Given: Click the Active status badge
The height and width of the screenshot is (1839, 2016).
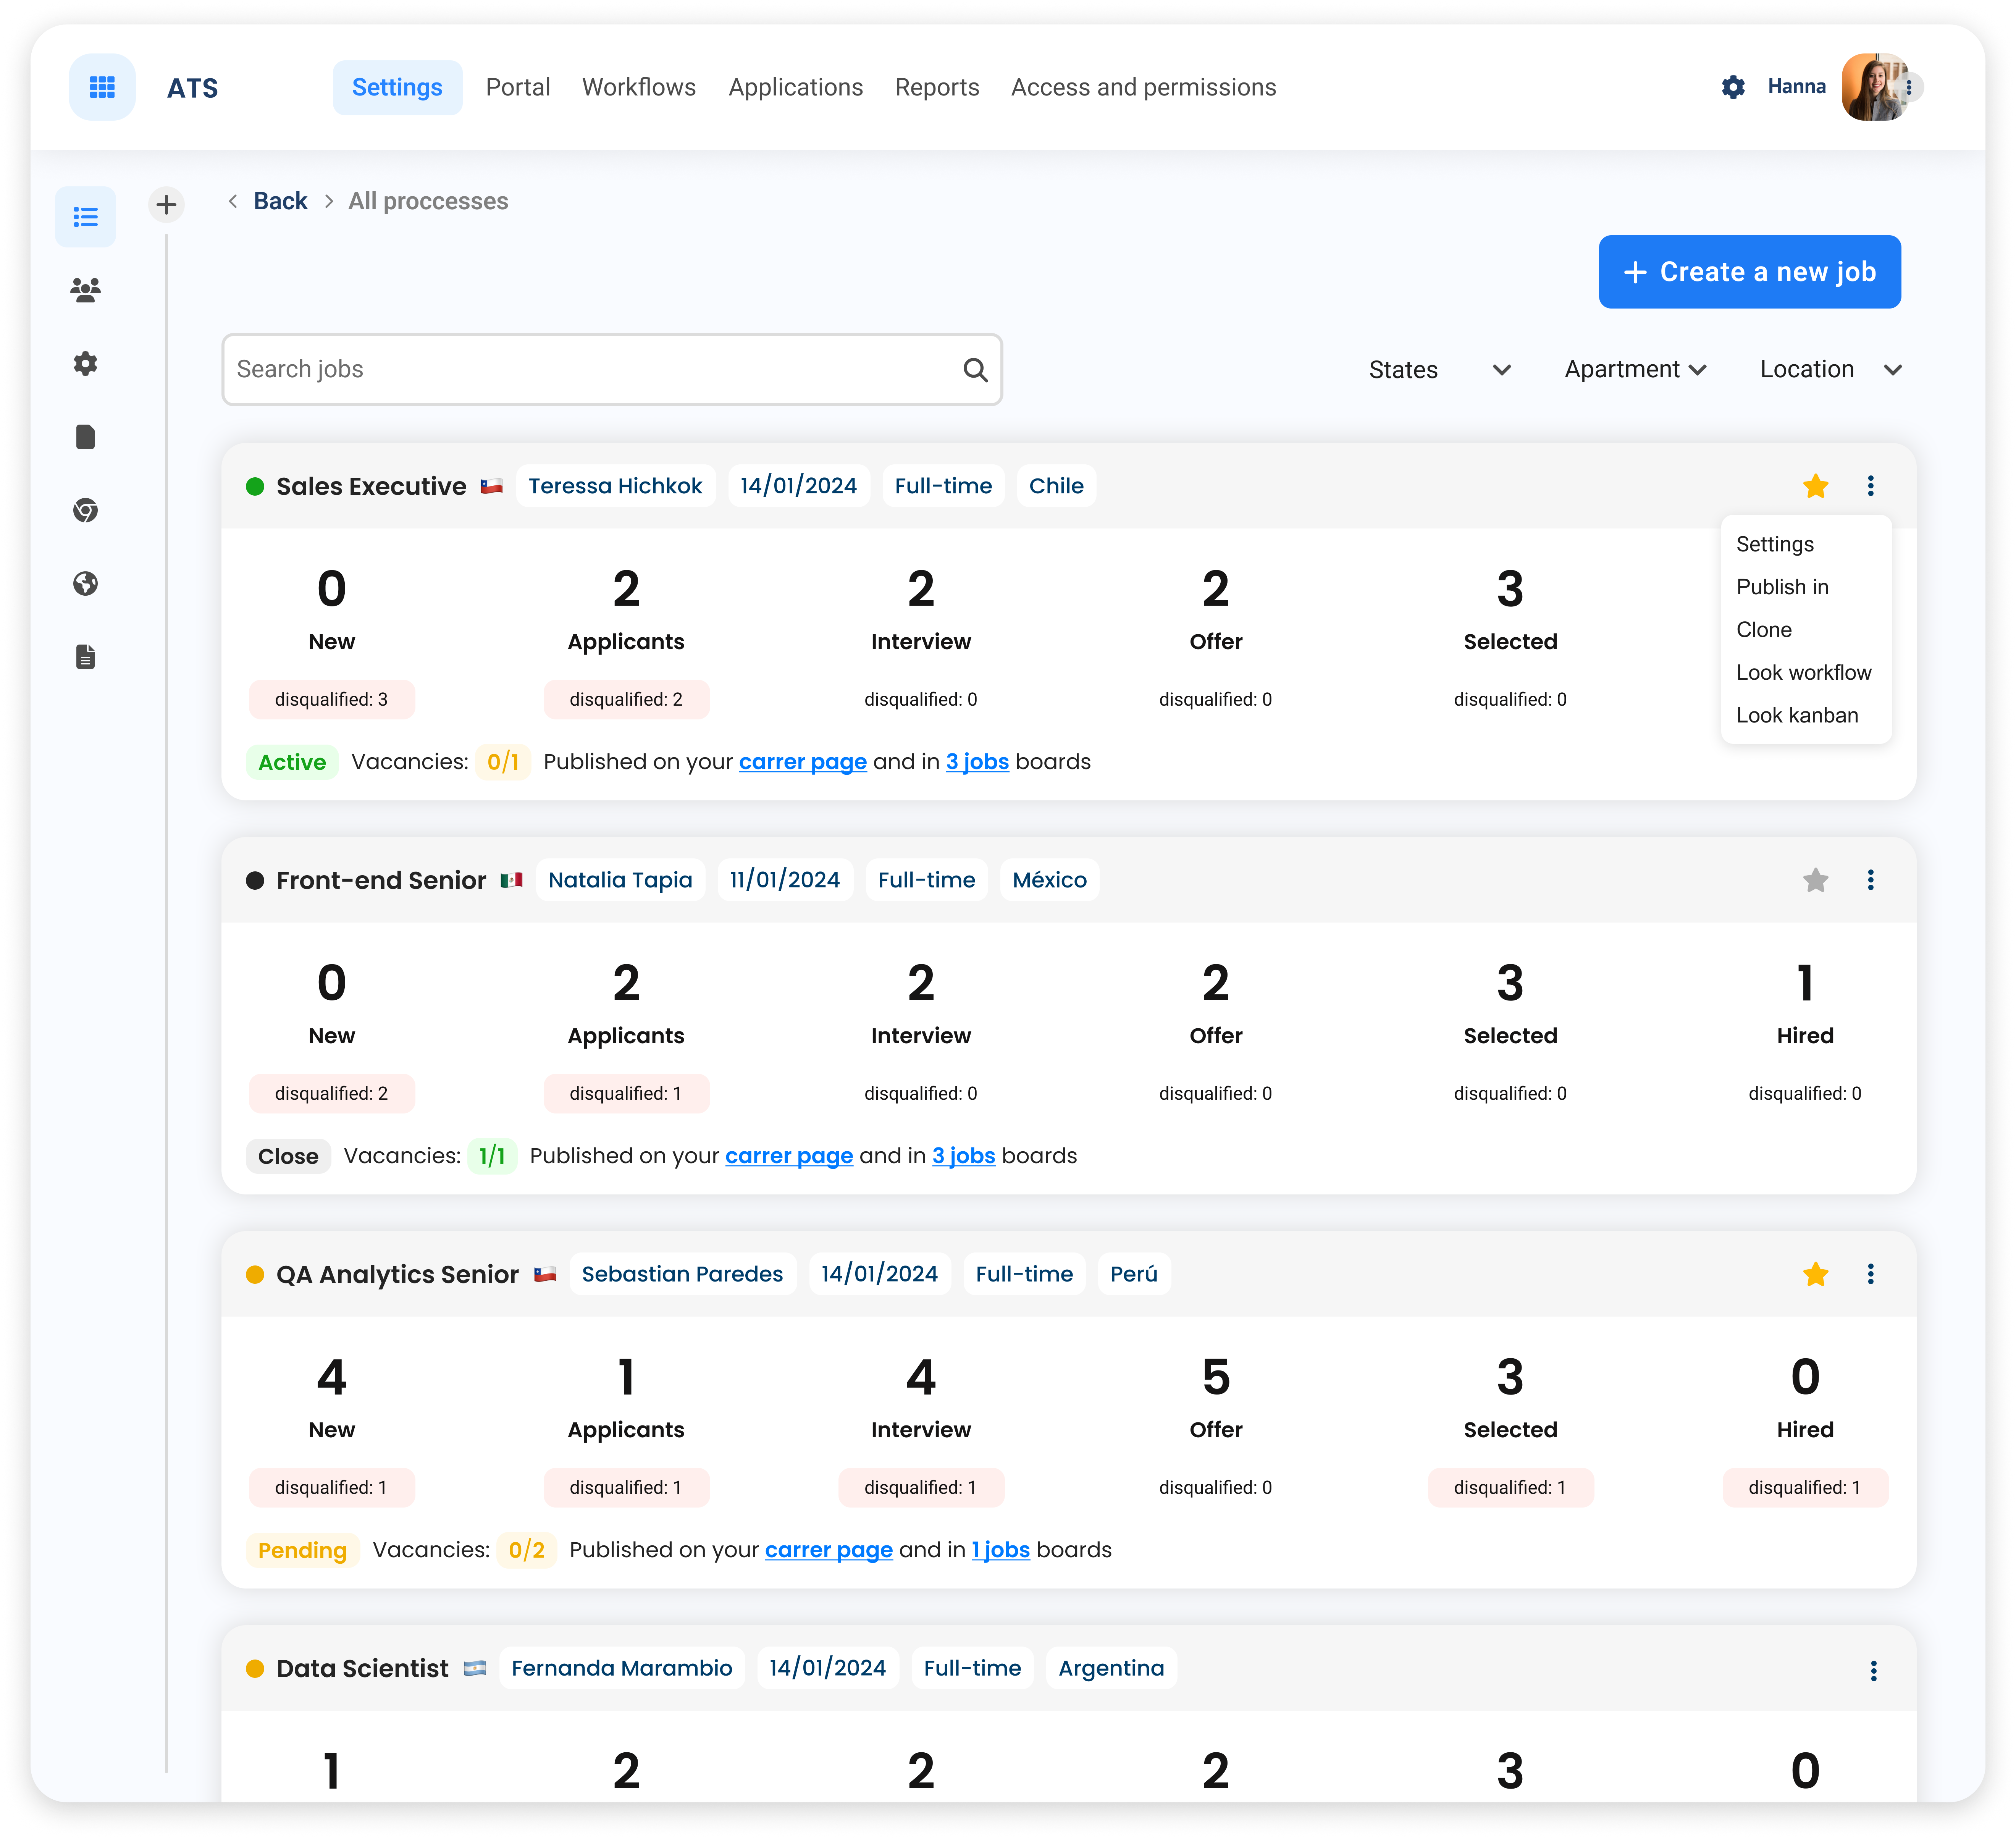Looking at the screenshot, I should click(x=292, y=762).
